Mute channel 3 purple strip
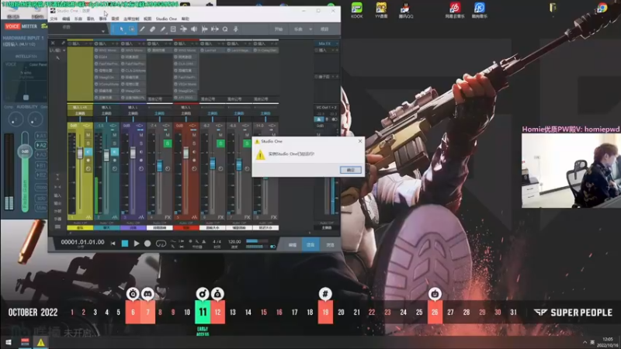Screen dimensions: 621x349 pyautogui.click(x=141, y=135)
